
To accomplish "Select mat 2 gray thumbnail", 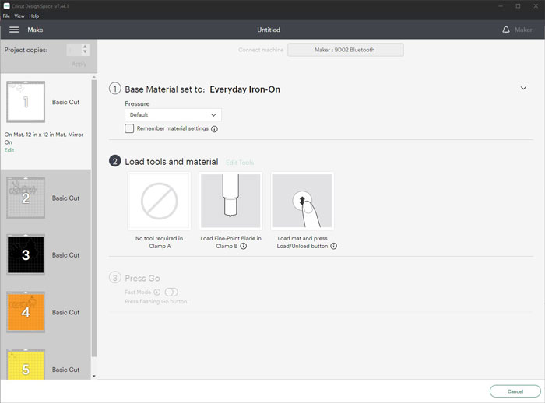I will click(x=26, y=198).
